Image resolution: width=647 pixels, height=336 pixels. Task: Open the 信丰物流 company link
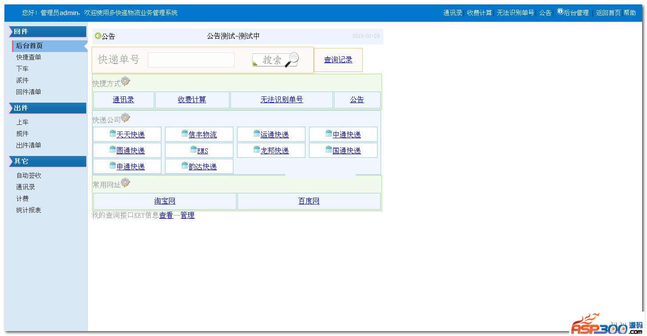(203, 135)
